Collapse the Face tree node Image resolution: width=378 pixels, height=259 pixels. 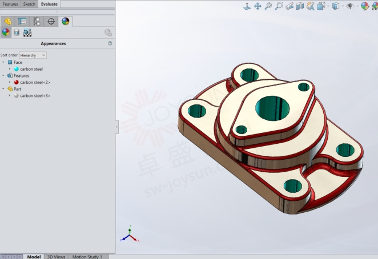[x=3, y=62]
